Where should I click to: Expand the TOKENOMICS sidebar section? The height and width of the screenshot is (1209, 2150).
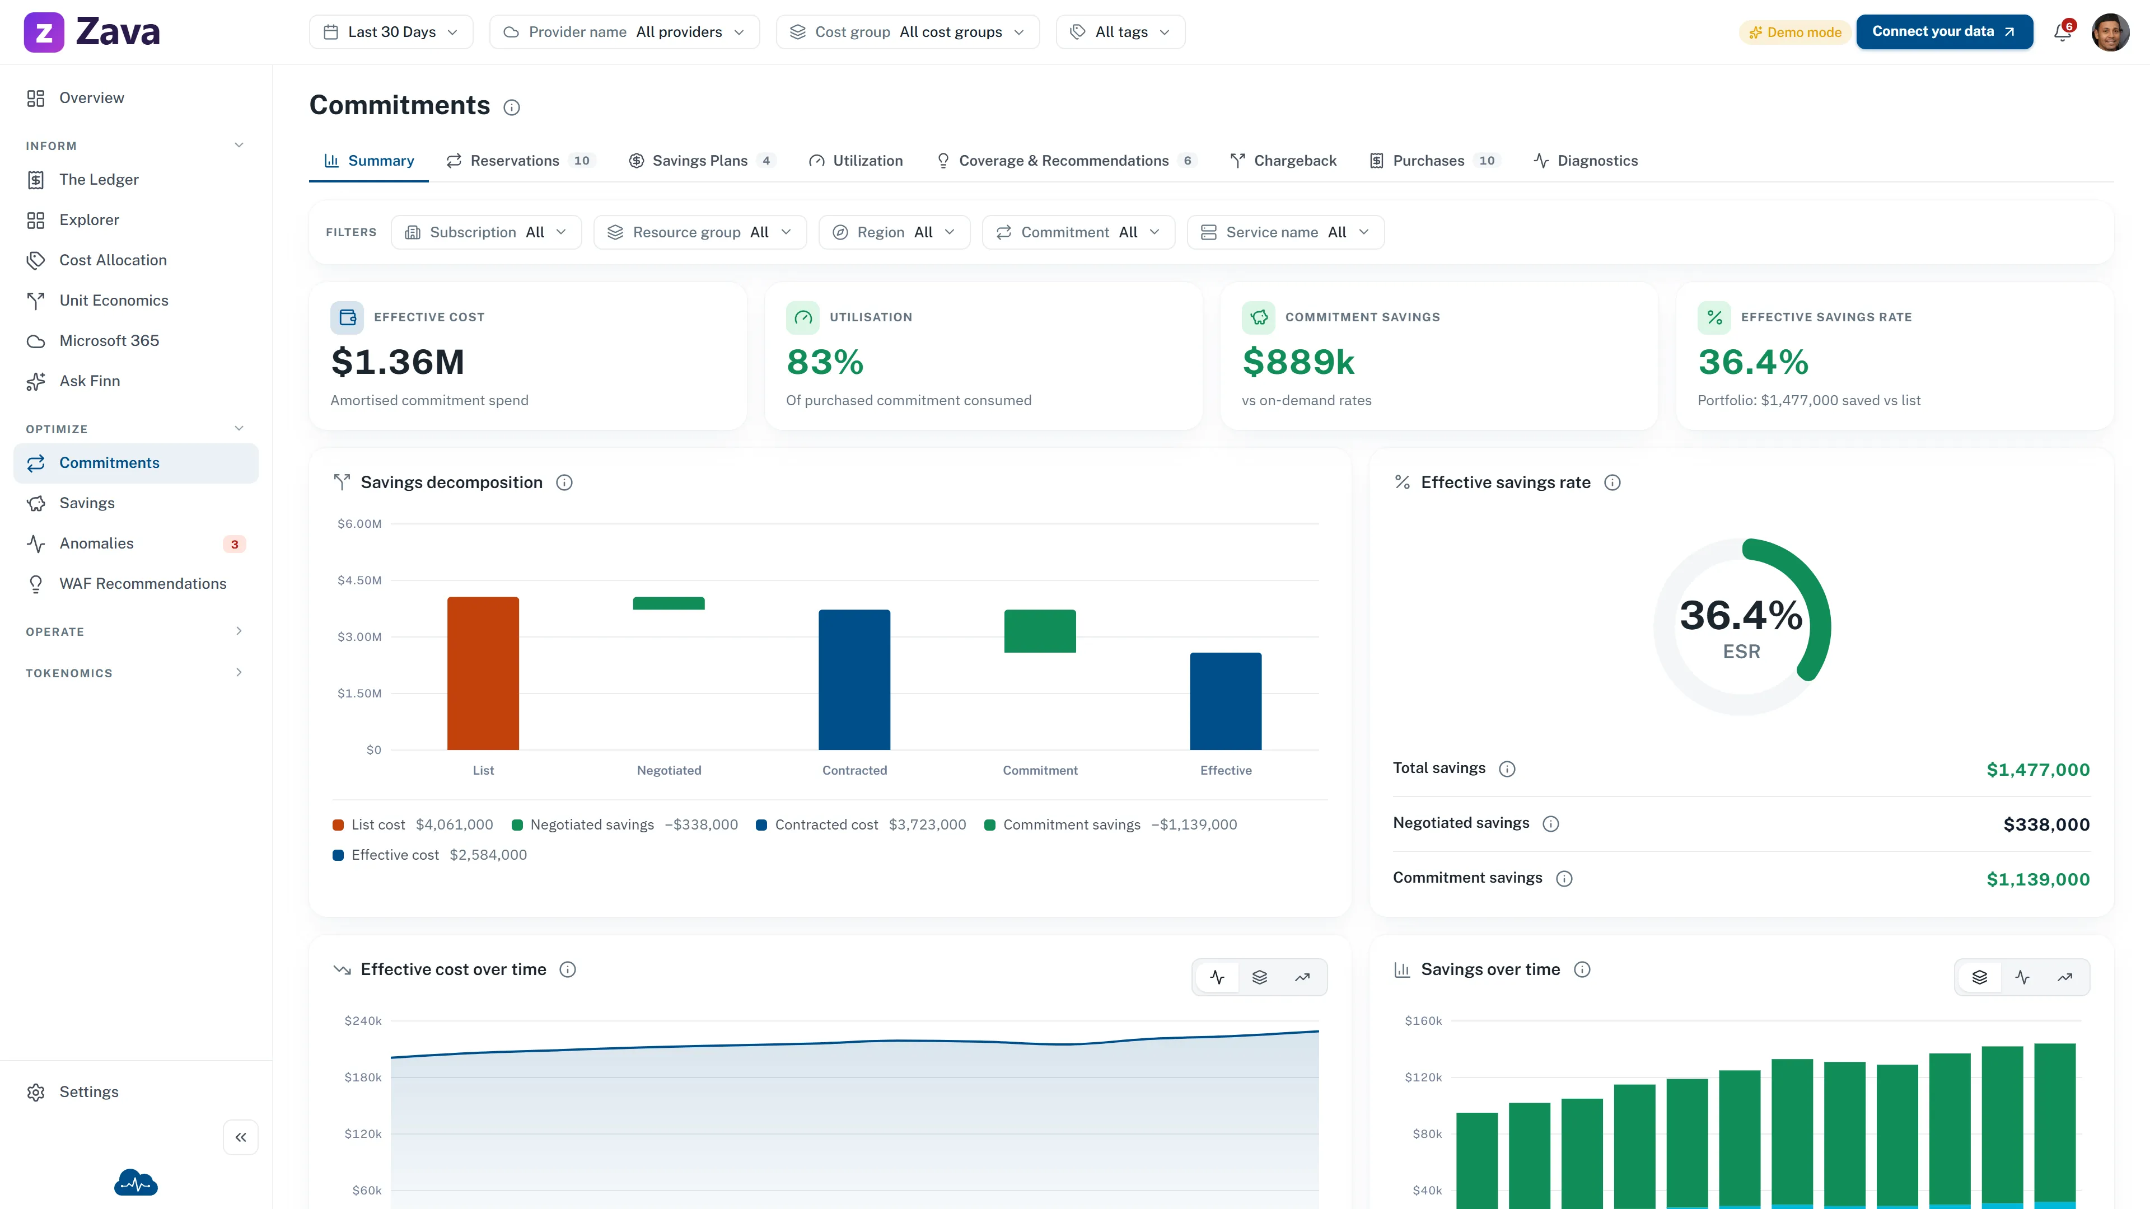(x=239, y=672)
